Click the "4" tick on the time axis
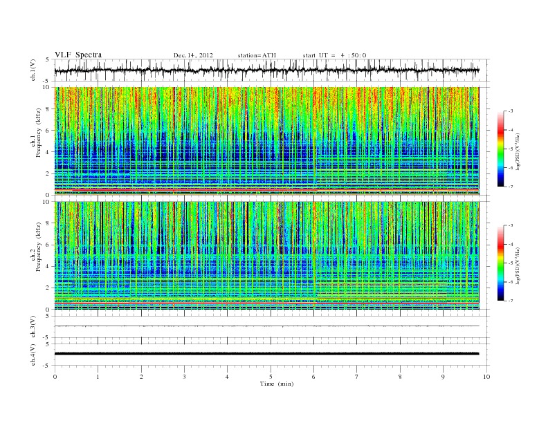 tap(227, 377)
